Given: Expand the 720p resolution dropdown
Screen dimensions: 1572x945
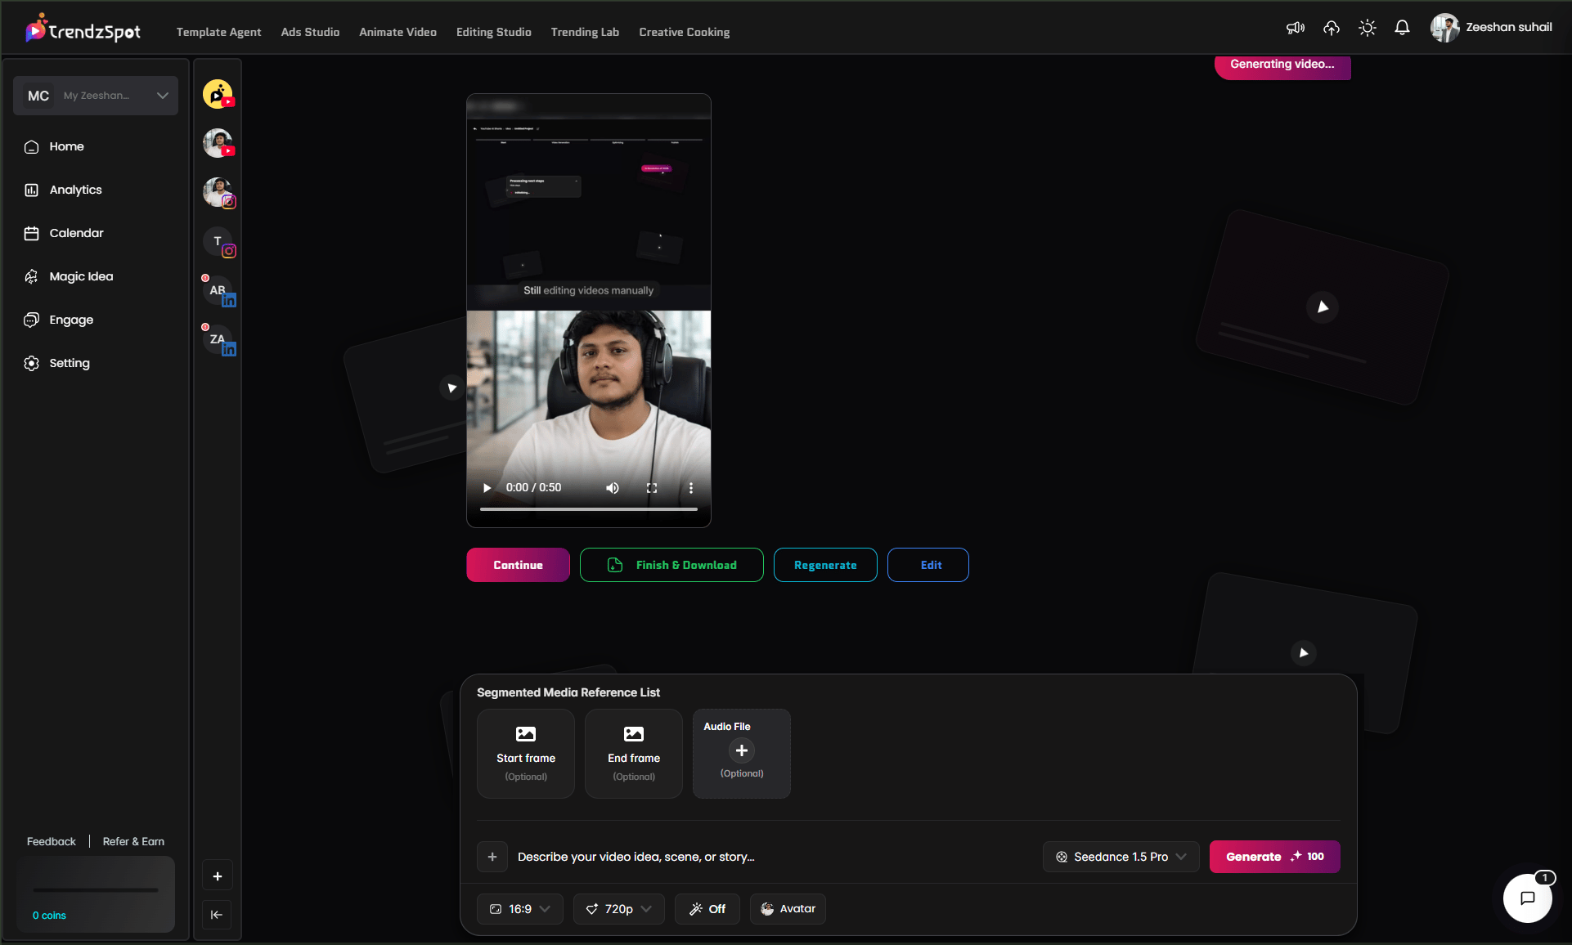Looking at the screenshot, I should [x=619, y=909].
